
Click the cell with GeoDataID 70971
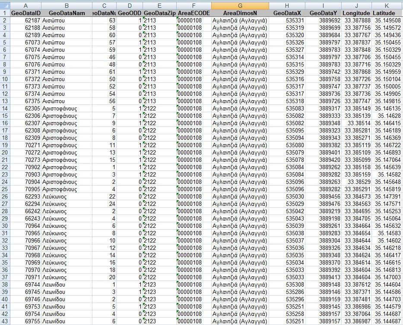pyautogui.click(x=25, y=277)
